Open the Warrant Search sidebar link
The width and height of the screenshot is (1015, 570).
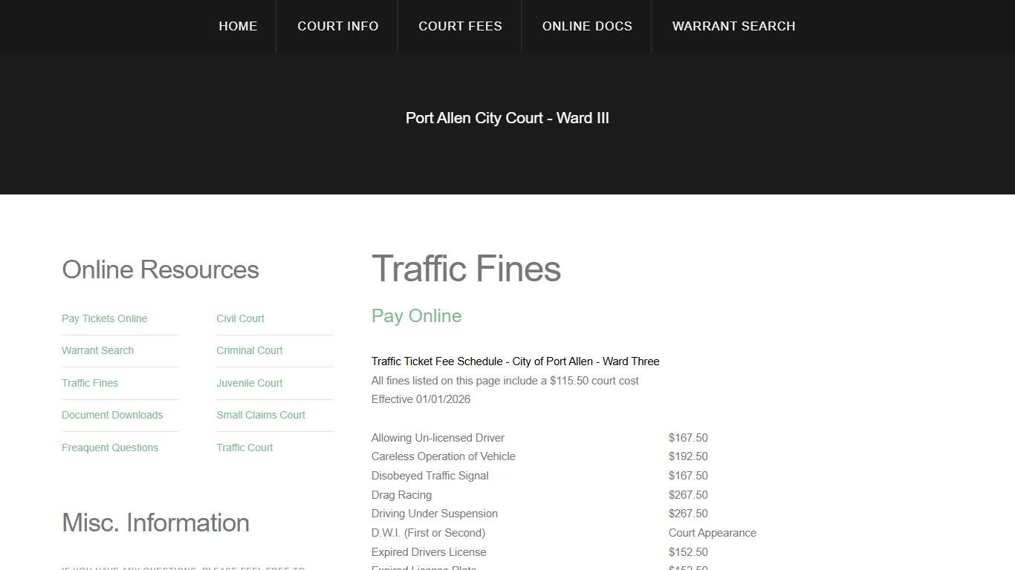point(97,350)
